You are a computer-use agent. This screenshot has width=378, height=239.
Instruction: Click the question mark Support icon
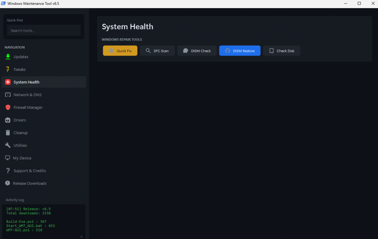pos(8,171)
